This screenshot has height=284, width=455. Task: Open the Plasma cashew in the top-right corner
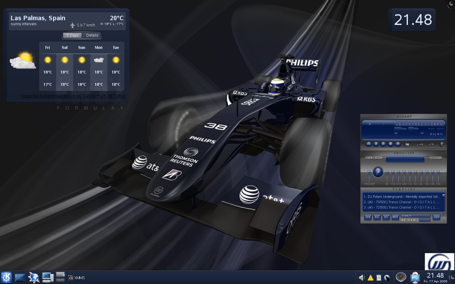click(x=451, y=3)
